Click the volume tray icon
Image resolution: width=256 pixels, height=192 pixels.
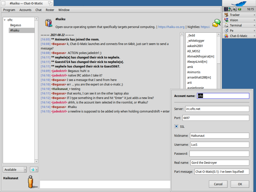pos(235,9)
